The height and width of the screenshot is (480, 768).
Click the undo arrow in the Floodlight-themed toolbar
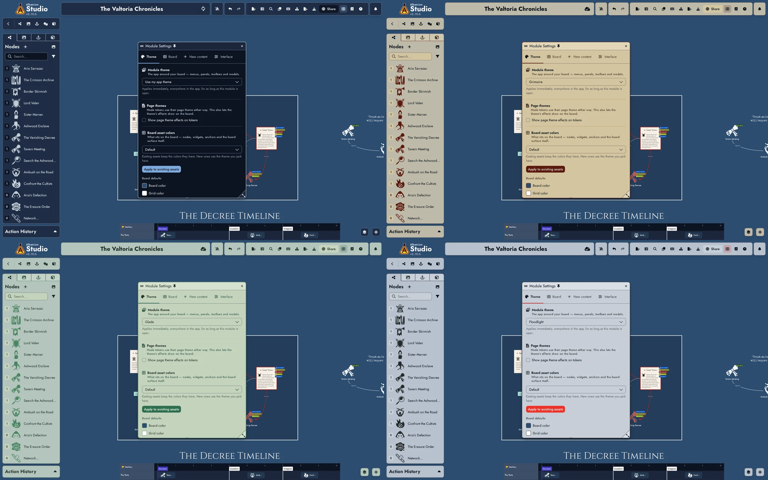(x=614, y=249)
